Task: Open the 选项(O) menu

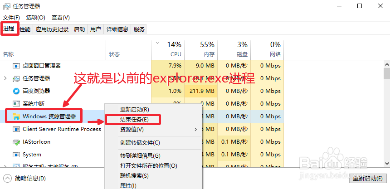Action: coord(35,18)
